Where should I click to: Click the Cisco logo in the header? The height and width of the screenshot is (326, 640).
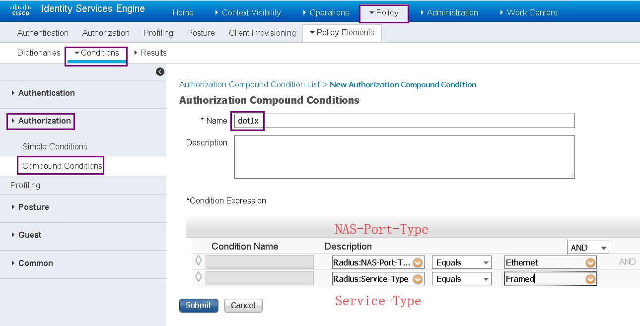click(x=20, y=9)
